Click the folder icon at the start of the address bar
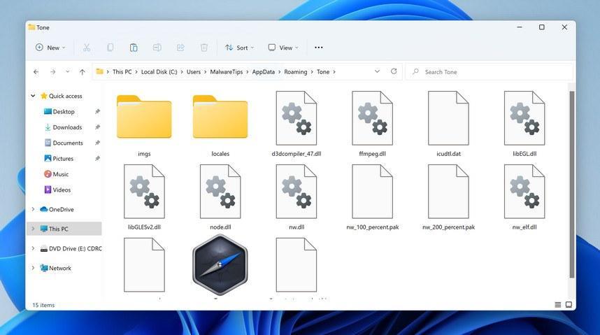The height and width of the screenshot is (335, 600). coord(100,71)
